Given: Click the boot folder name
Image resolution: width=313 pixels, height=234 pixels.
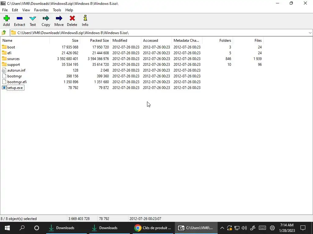Looking at the screenshot, I should pos(11,47).
